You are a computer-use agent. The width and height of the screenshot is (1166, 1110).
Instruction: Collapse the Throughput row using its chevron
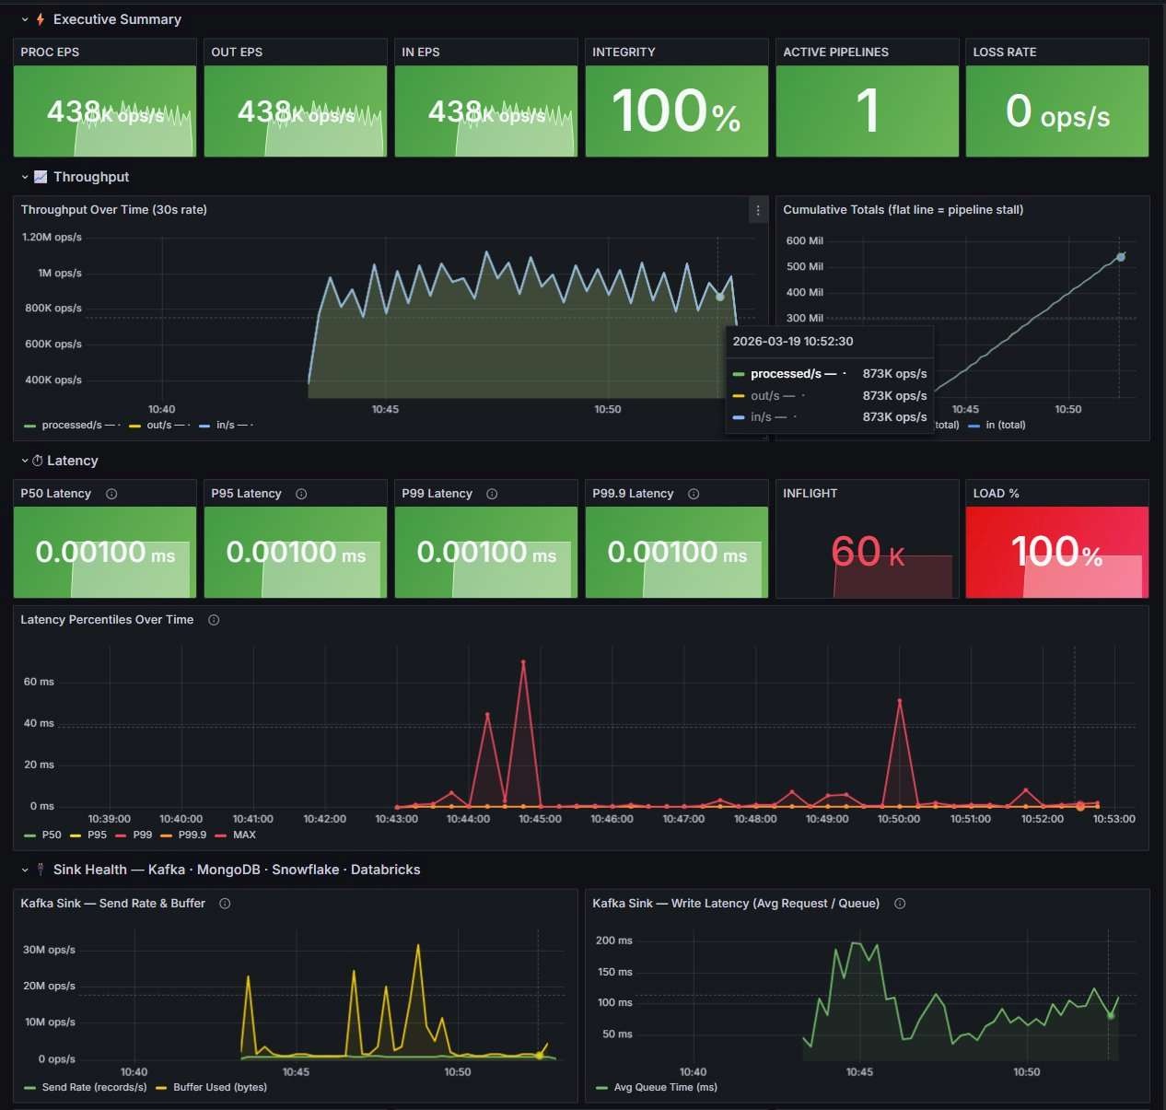point(25,177)
